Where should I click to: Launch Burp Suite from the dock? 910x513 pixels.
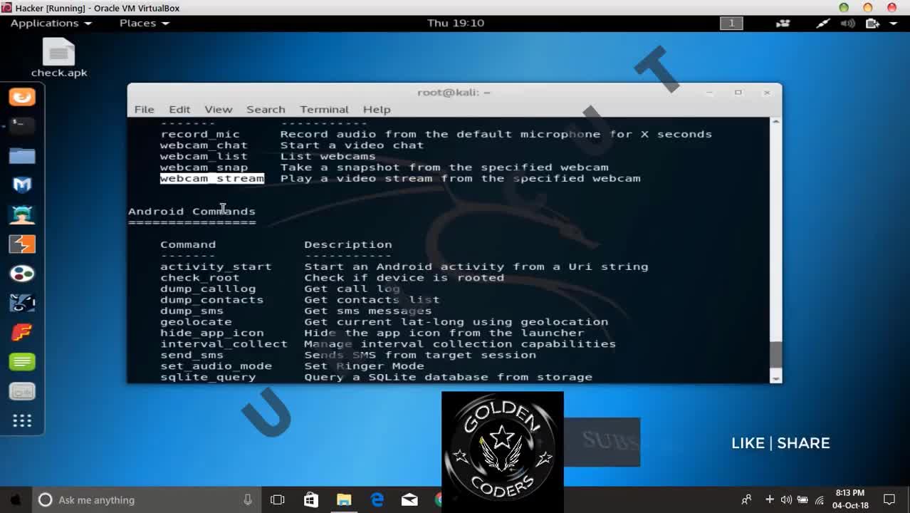[22, 244]
